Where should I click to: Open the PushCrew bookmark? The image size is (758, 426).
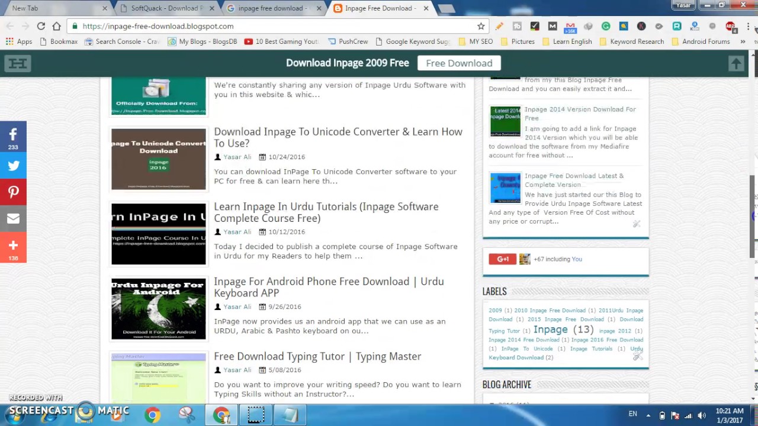pos(347,41)
